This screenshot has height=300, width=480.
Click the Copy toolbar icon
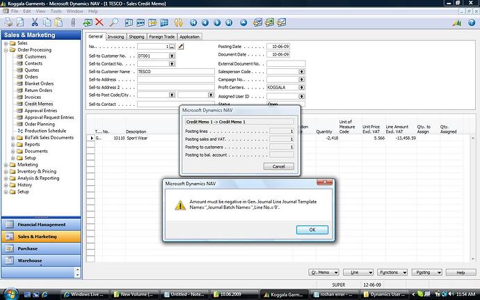(x=47, y=22)
